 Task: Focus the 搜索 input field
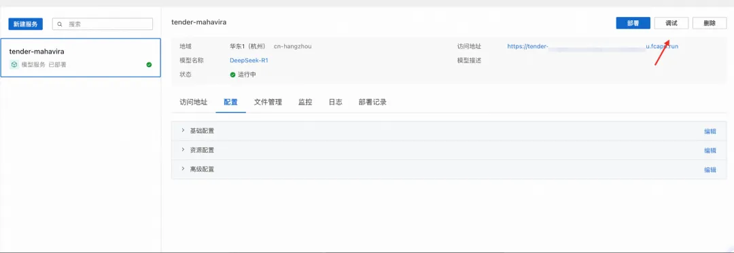click(x=103, y=24)
